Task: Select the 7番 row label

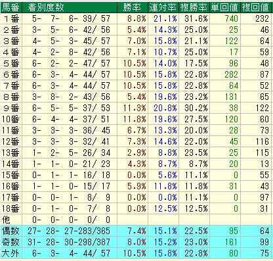Action: pyautogui.click(x=11, y=86)
